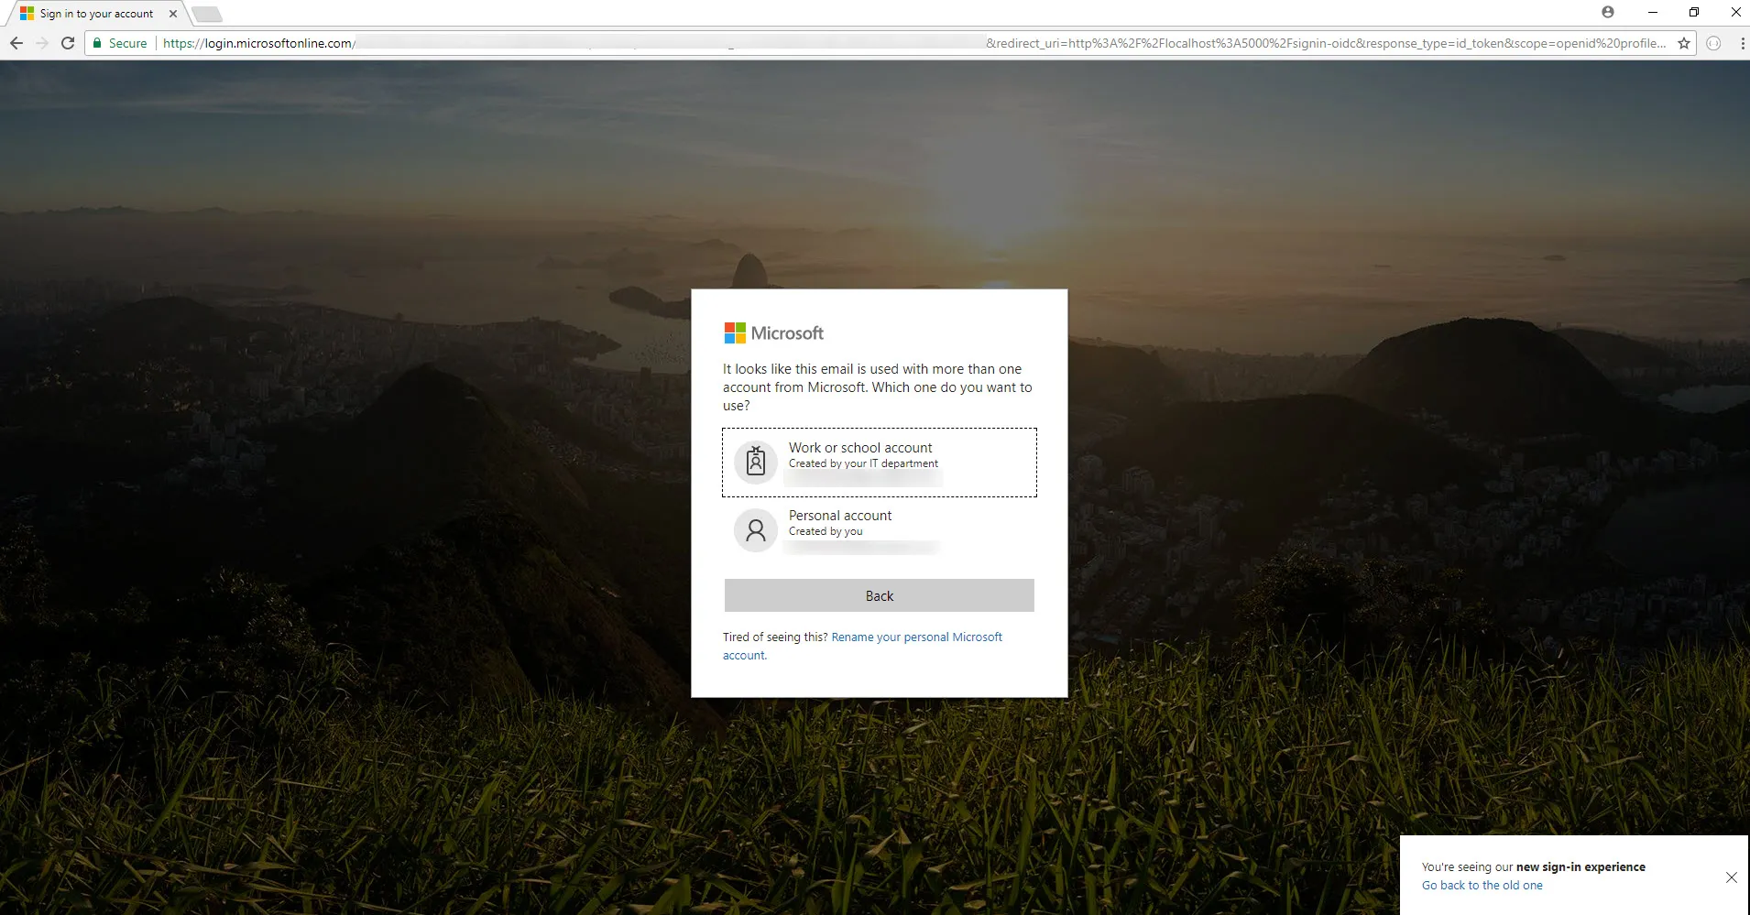Viewport: 1750px width, 915px height.
Task: Click the work account badge icon
Action: point(756,461)
